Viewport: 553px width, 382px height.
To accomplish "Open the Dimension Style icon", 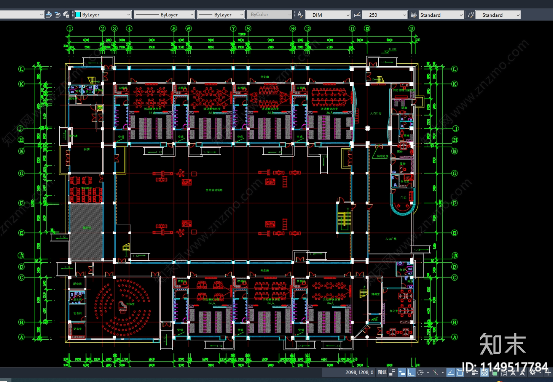I will point(357,14).
